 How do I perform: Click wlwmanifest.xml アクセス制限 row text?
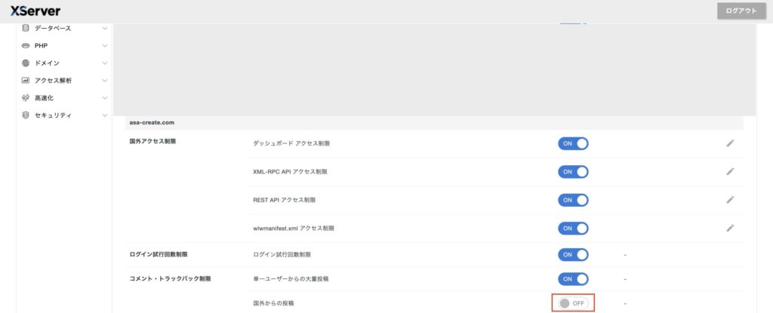point(294,229)
